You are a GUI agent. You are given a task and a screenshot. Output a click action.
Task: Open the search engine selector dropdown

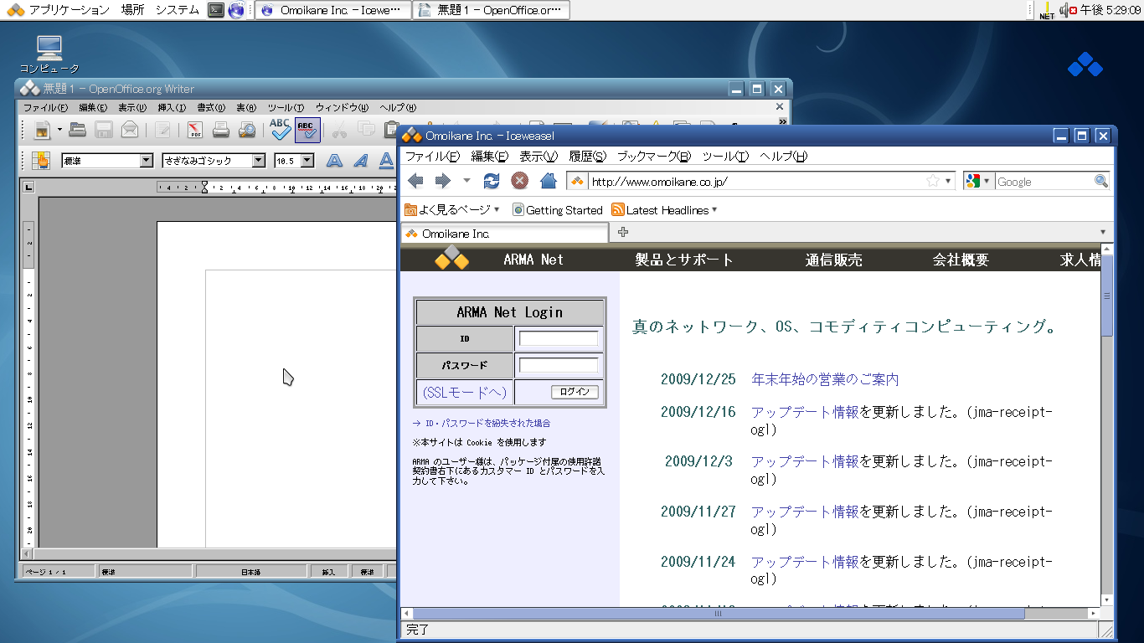click(x=978, y=181)
